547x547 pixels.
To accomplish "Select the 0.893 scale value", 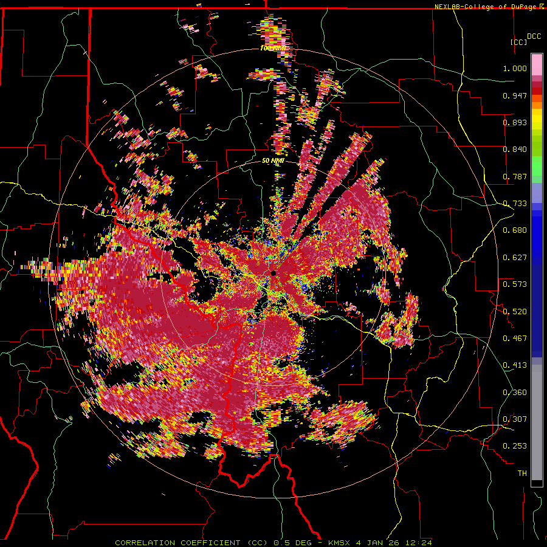I will tap(515, 122).
